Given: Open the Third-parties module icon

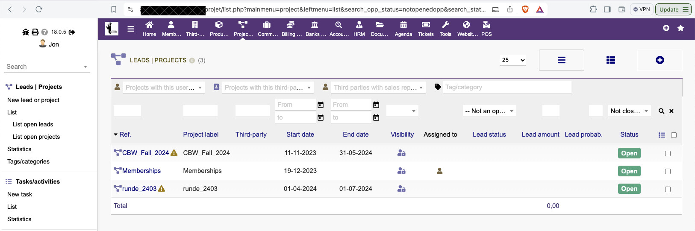Looking at the screenshot, I should click(x=195, y=25).
